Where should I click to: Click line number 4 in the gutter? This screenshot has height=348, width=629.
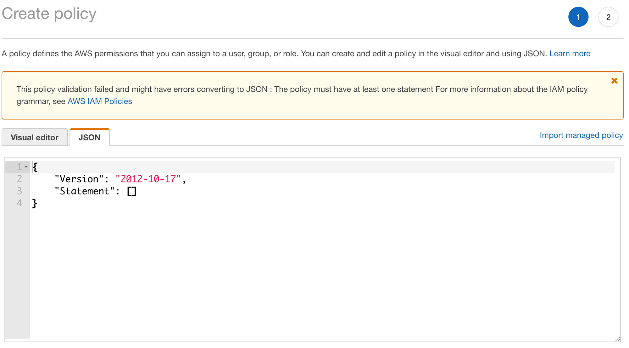[19, 203]
